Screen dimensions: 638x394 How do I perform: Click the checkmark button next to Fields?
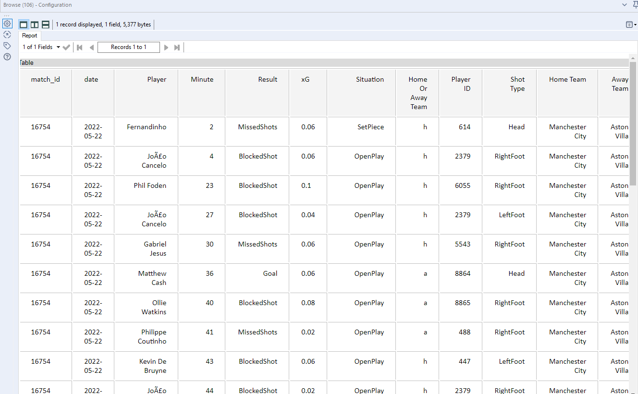coord(67,47)
